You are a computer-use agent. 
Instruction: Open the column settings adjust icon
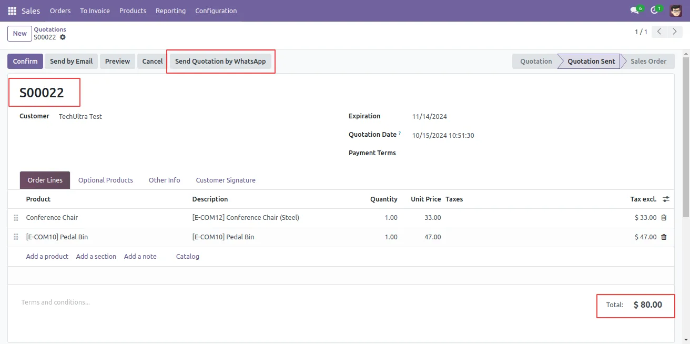[666, 199]
